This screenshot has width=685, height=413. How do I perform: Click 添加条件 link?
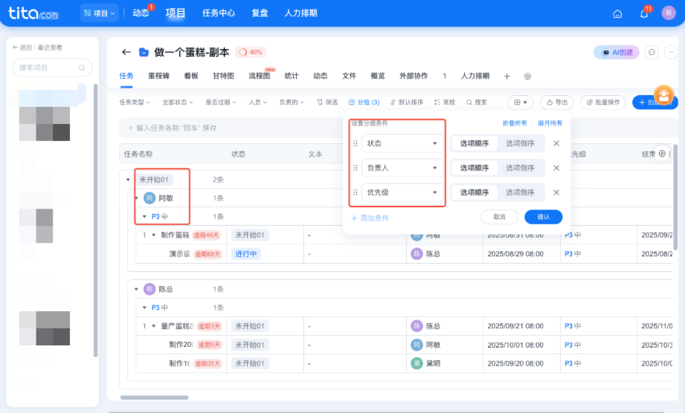pyautogui.click(x=370, y=218)
